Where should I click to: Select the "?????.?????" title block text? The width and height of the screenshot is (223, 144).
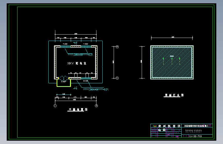pyautogui.click(x=193, y=131)
